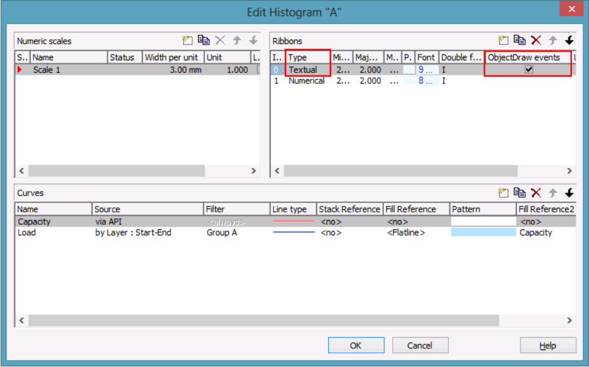Viewport: 589px width, 367px height.
Task: Uncheck ObjectDraw events for Textual ribbon
Action: click(x=529, y=70)
